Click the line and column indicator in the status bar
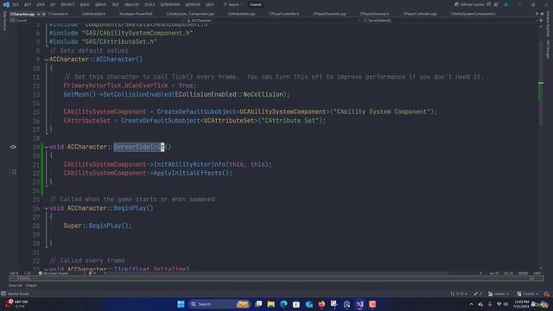The width and height of the screenshot is (553, 311). pos(501,273)
